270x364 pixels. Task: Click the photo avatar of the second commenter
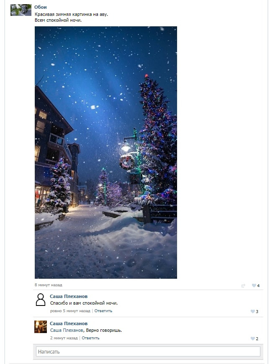tap(41, 327)
